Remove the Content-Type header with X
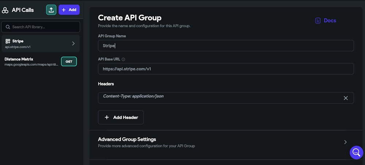365x165 pixels. [346, 98]
